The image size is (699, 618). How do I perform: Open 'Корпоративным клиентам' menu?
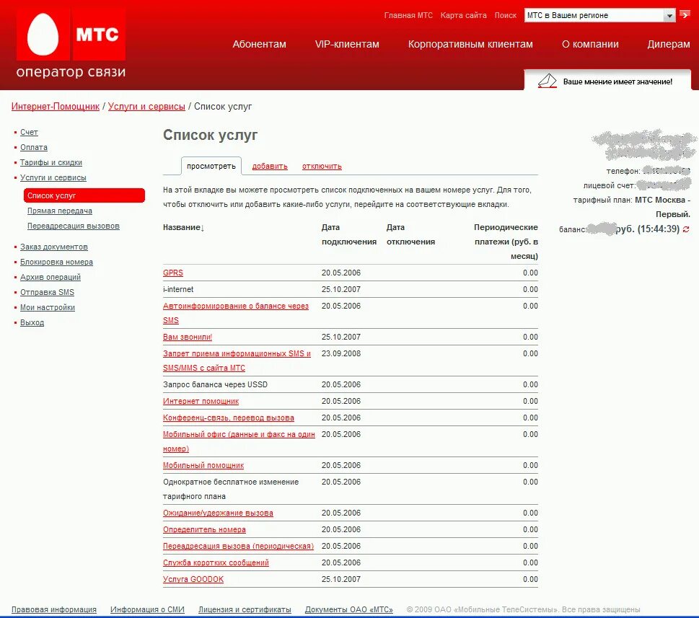click(x=470, y=44)
